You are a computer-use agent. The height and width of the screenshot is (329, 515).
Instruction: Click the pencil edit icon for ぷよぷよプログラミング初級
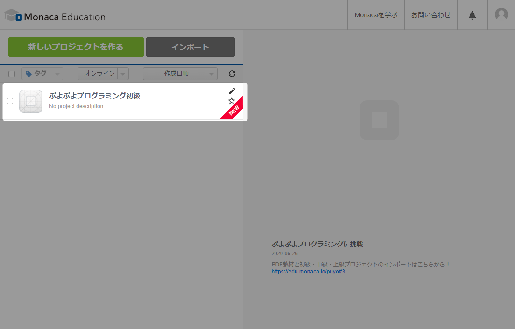click(x=232, y=91)
